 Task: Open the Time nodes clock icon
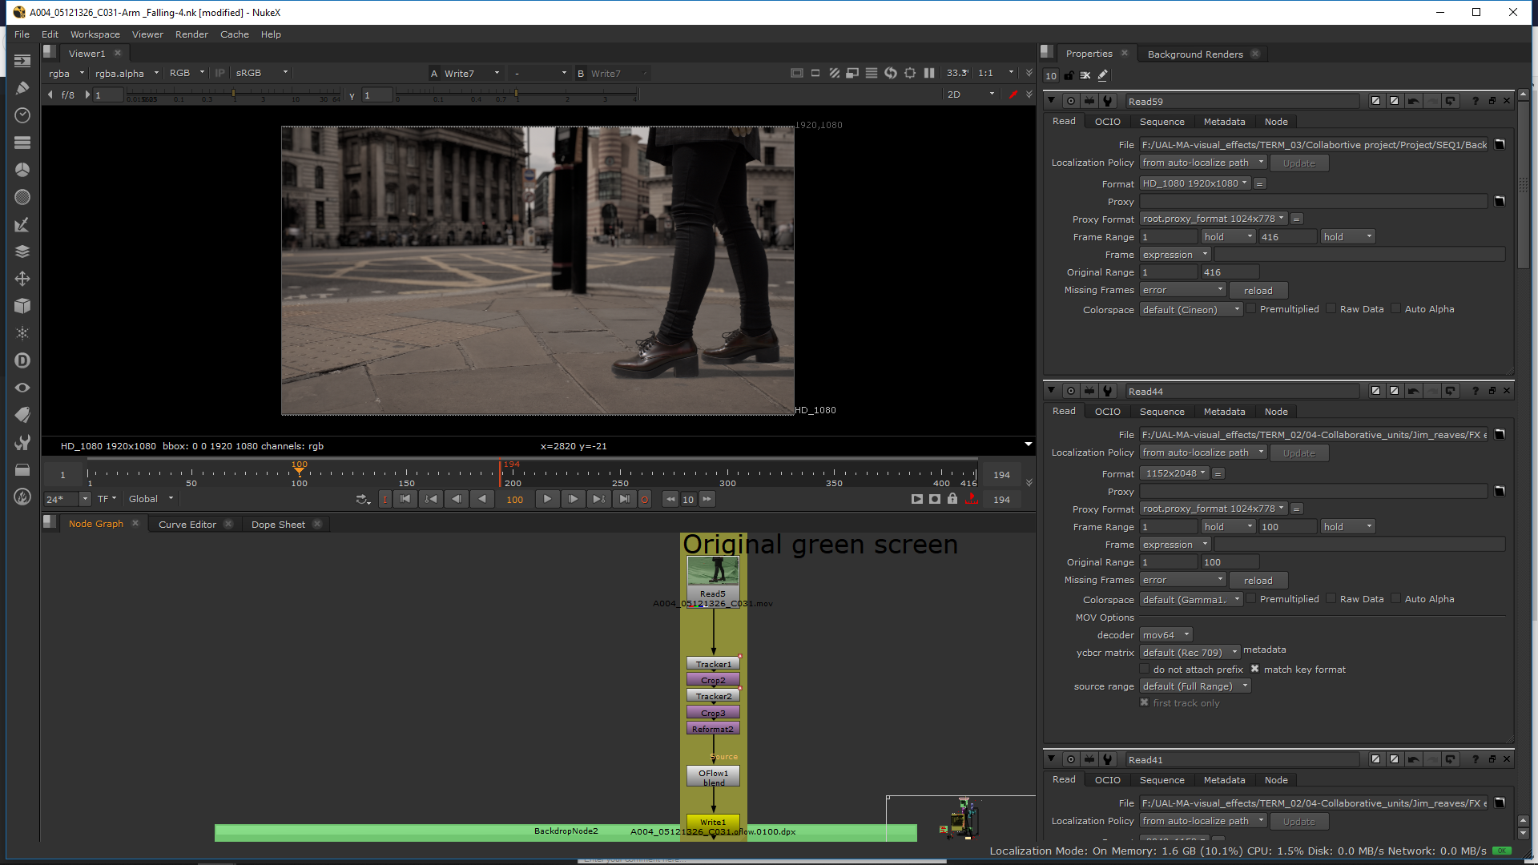pos(22,115)
